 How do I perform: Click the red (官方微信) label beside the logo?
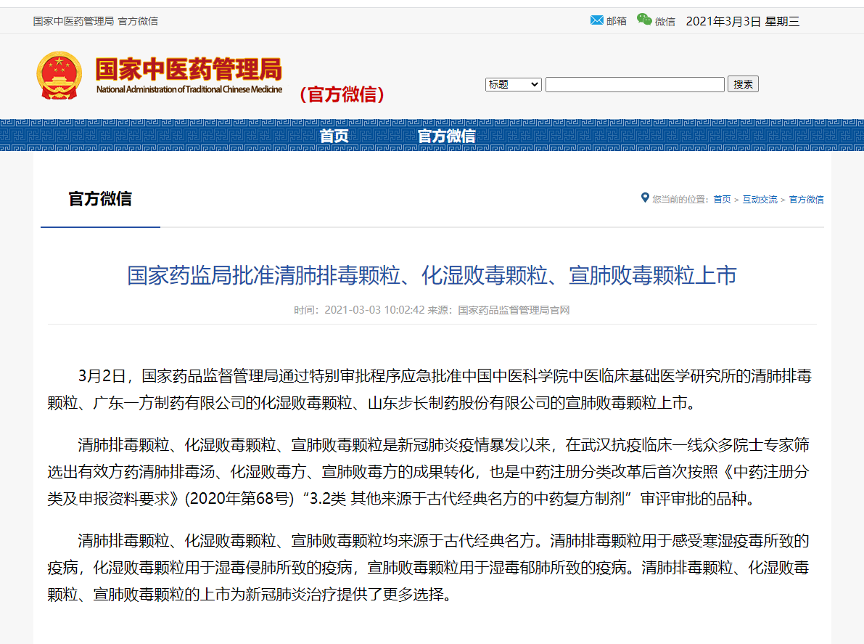[x=341, y=94]
